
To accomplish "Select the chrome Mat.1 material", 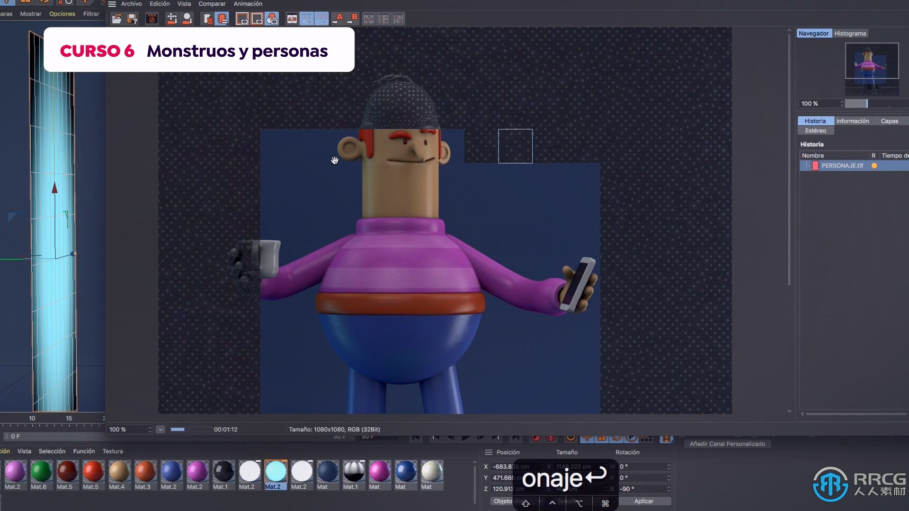I will [354, 475].
